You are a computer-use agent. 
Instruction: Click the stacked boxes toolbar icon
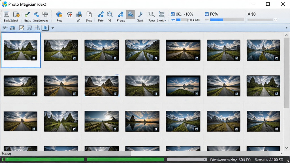click(45, 14)
